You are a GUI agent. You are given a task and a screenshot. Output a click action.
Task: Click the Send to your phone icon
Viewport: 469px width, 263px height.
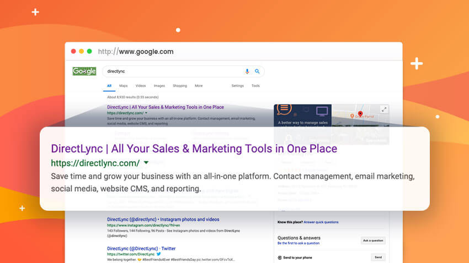click(x=280, y=257)
